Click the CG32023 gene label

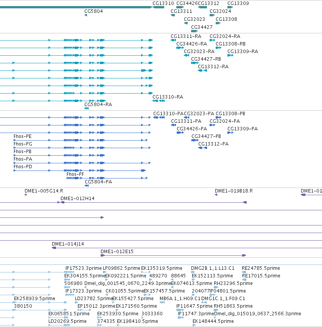pyautogui.click(x=194, y=19)
